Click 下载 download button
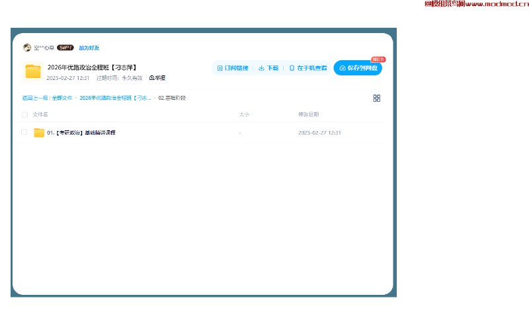The height and width of the screenshot is (318, 529). point(268,68)
